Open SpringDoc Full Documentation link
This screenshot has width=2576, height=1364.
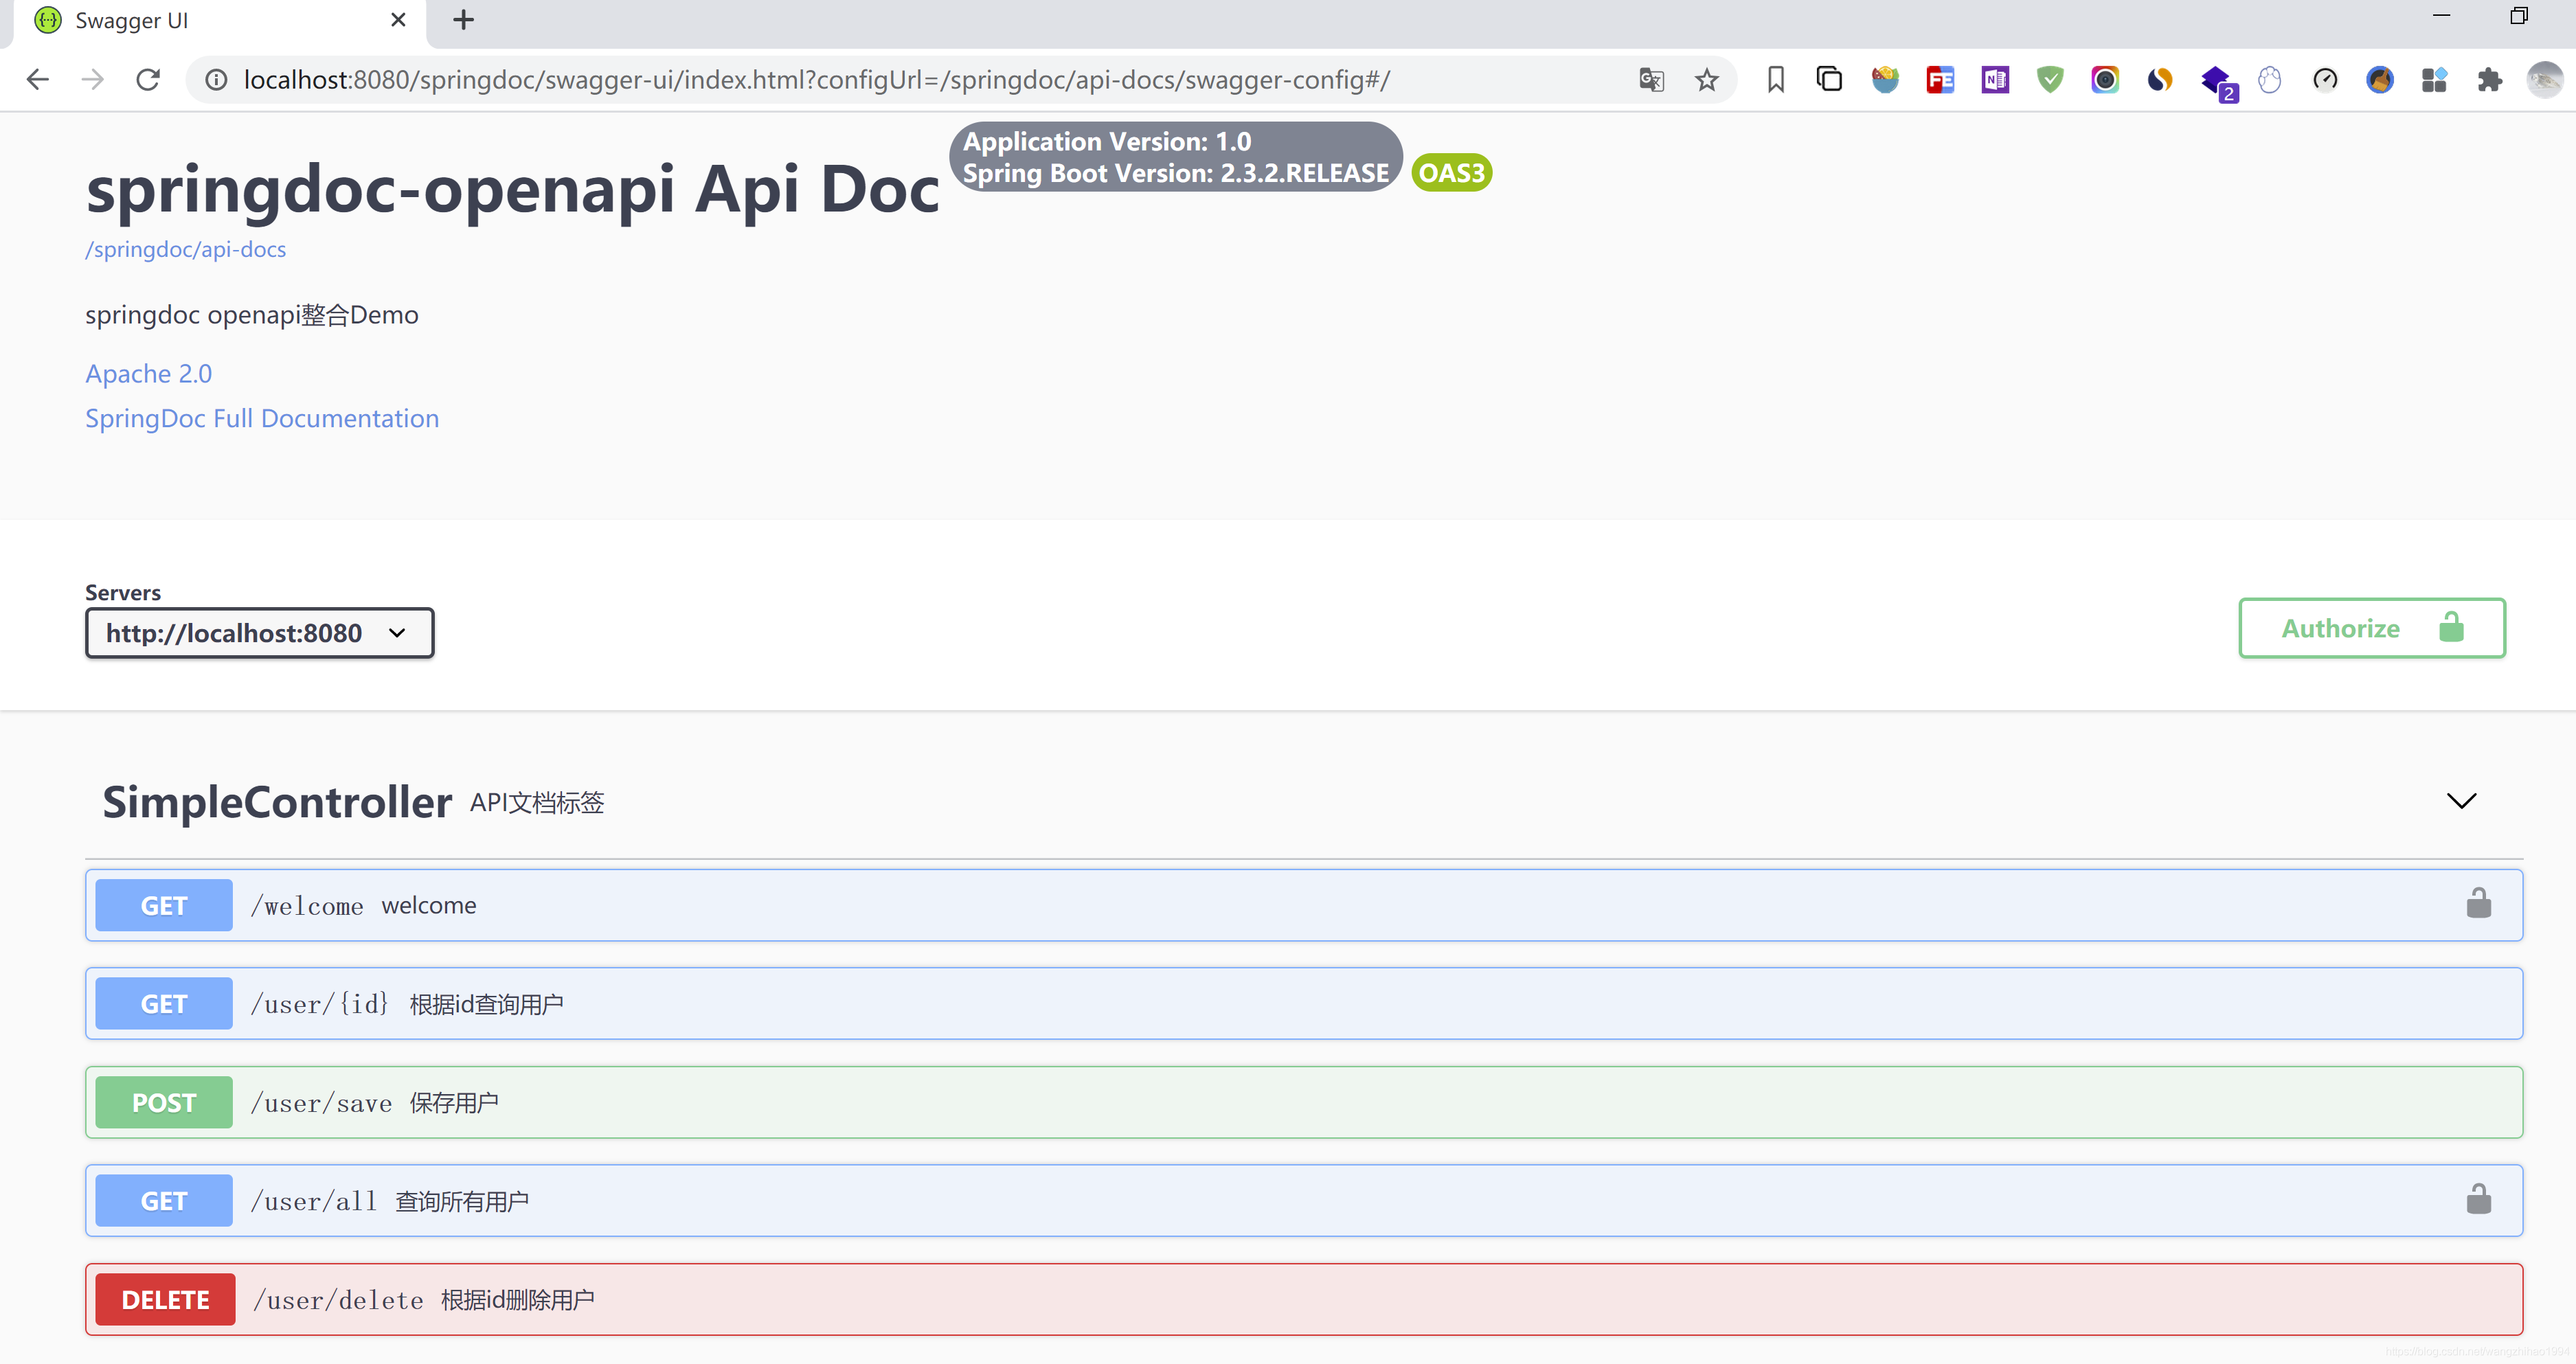click(261, 418)
